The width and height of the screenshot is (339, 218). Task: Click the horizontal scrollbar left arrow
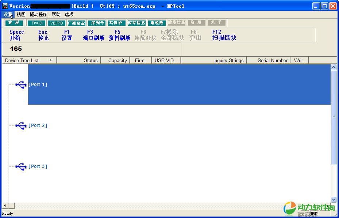5,206
